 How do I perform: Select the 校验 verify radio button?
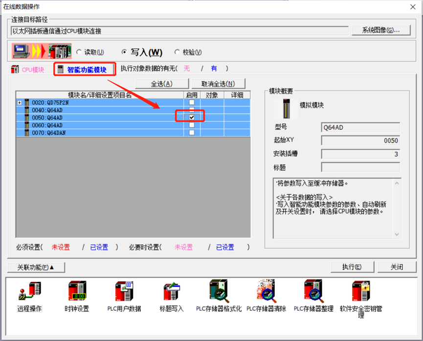pyautogui.click(x=178, y=52)
